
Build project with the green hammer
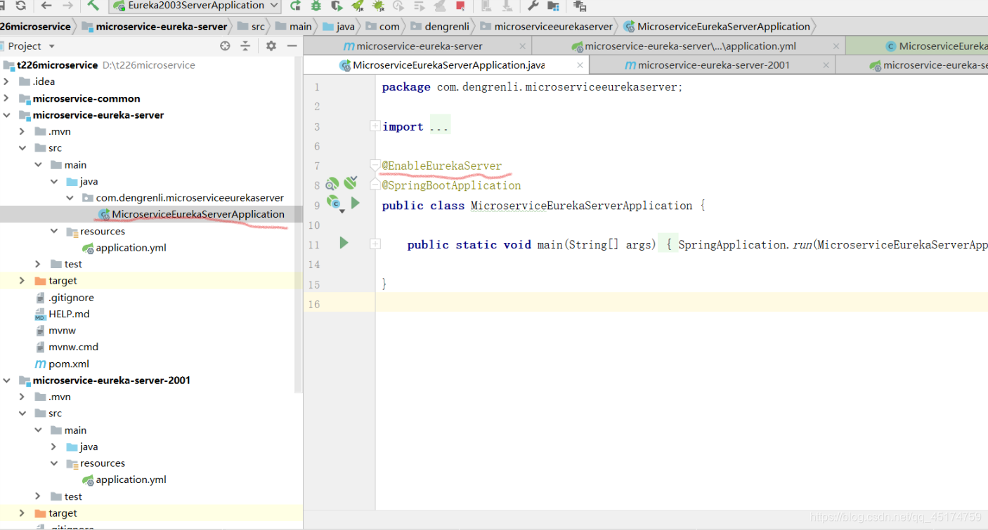pos(93,6)
